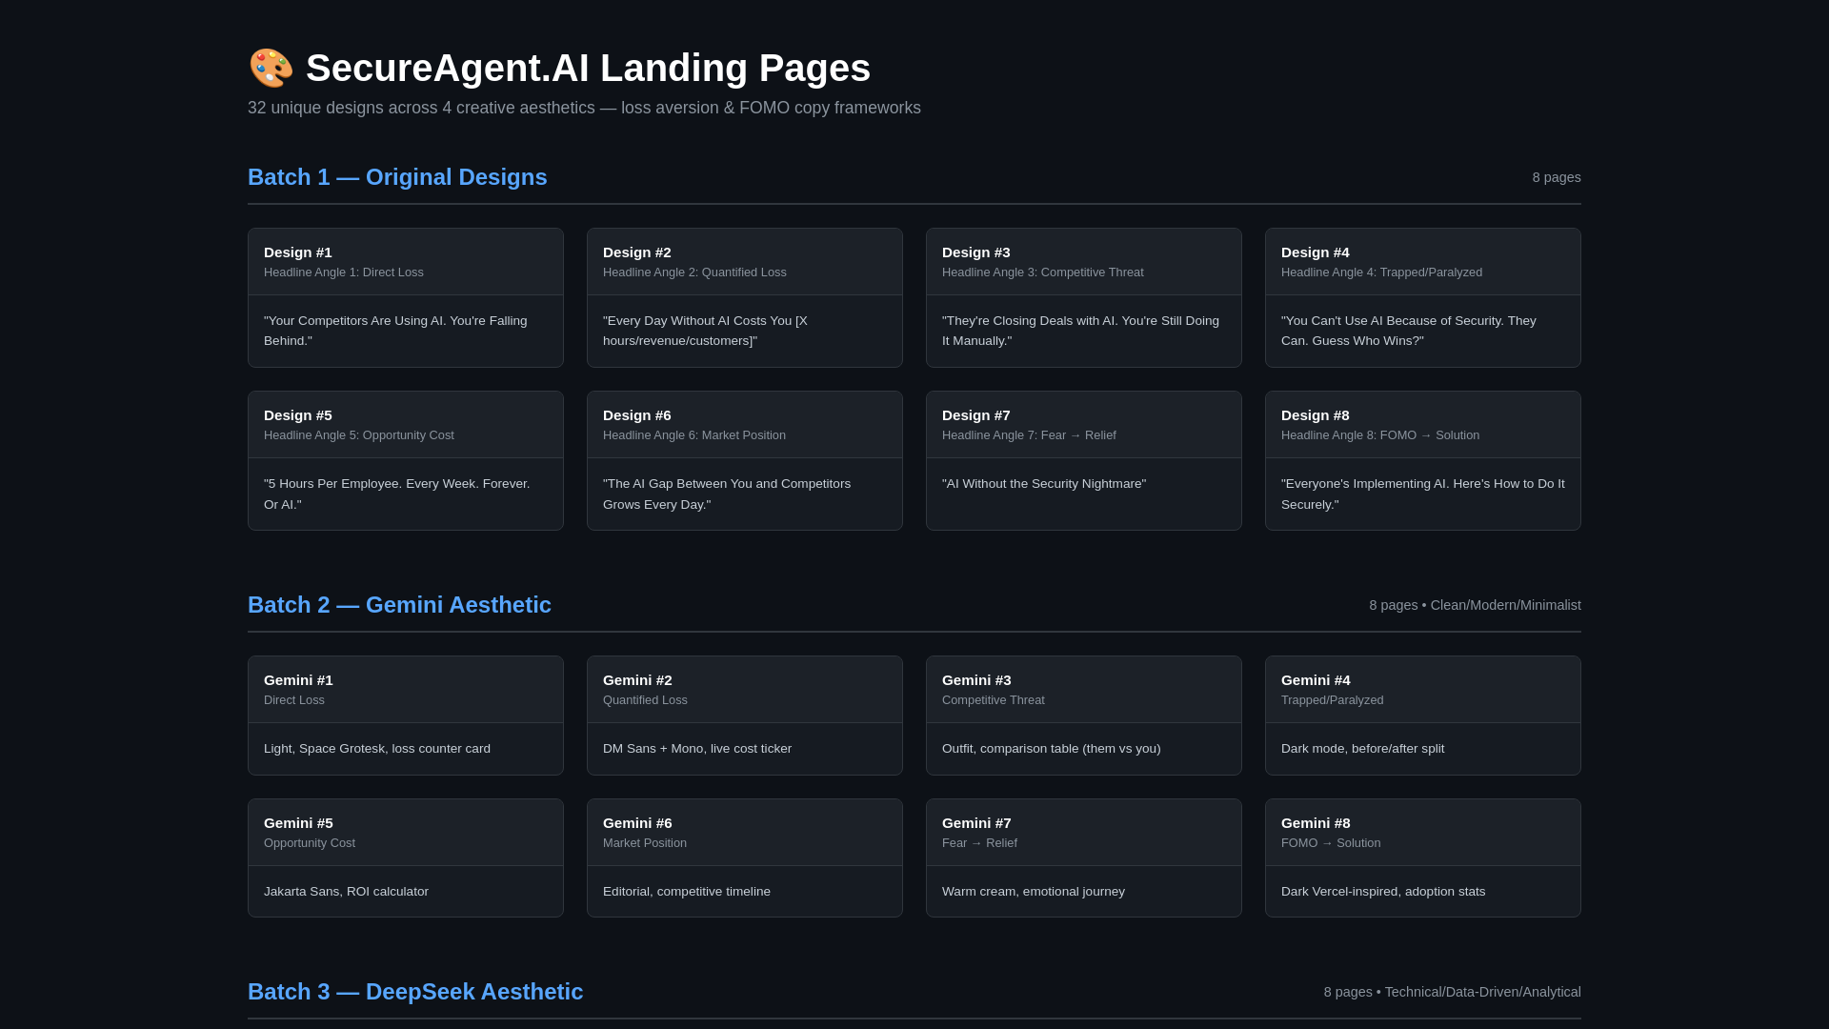Open Design #7 Fear to Relief card
The width and height of the screenshot is (1829, 1029).
click(1083, 460)
